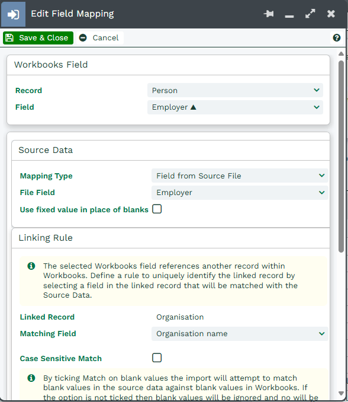
Task: Click the scroll up arrow
Action: tap(341, 53)
